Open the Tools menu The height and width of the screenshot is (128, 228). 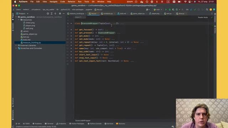(x=87, y=2)
